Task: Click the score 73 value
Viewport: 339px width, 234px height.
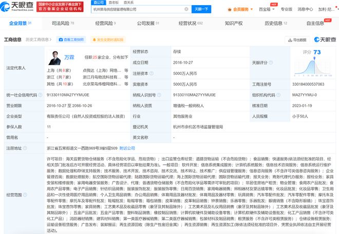Action: point(317,52)
